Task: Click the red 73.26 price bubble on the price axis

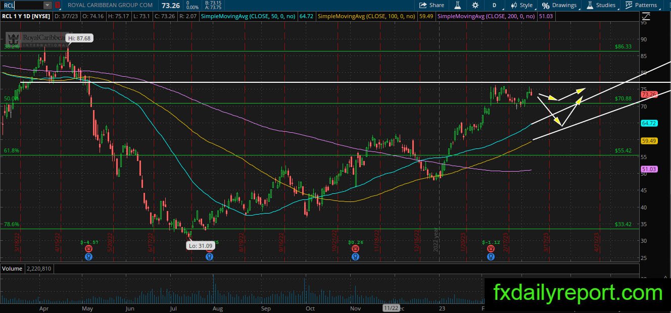Action: pos(648,94)
